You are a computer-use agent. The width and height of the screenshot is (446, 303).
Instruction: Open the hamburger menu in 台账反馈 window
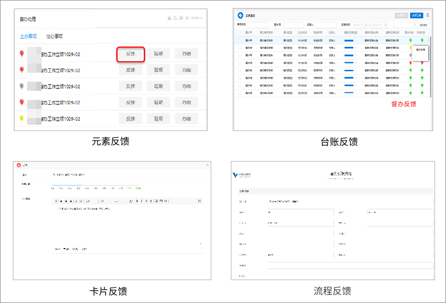[x=427, y=15]
